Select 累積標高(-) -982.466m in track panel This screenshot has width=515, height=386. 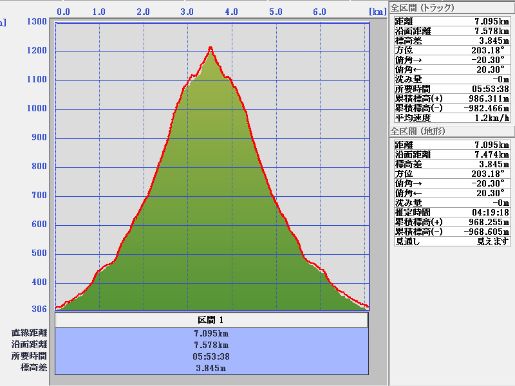tap(452, 107)
